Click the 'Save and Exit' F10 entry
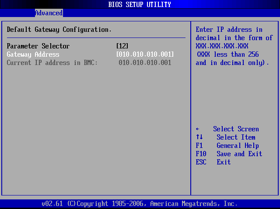The image size is (280, 209). (x=239, y=154)
